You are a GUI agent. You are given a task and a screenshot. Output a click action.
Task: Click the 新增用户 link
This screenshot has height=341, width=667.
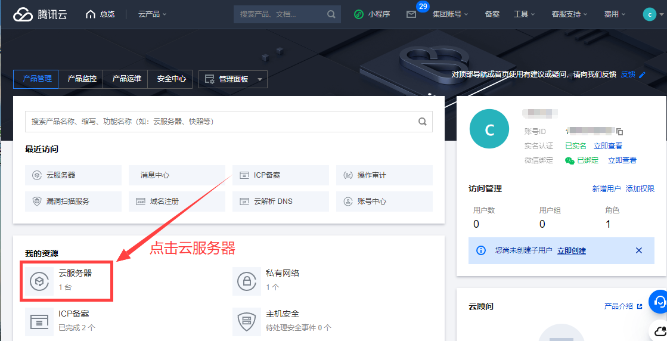click(x=606, y=189)
